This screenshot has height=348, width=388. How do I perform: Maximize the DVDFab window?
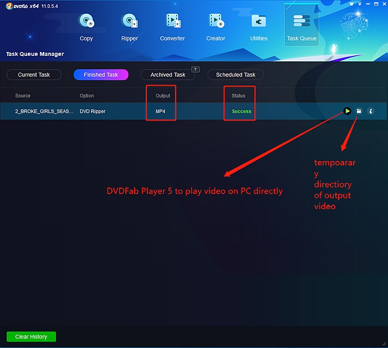[x=376, y=4]
